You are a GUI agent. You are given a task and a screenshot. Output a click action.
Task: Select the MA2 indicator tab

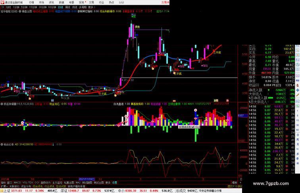[x=78, y=183]
